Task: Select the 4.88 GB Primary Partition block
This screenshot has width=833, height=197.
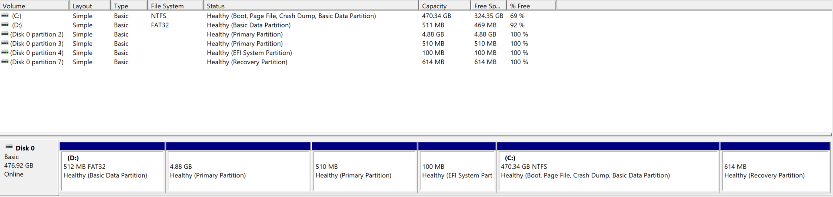Action: (238, 167)
